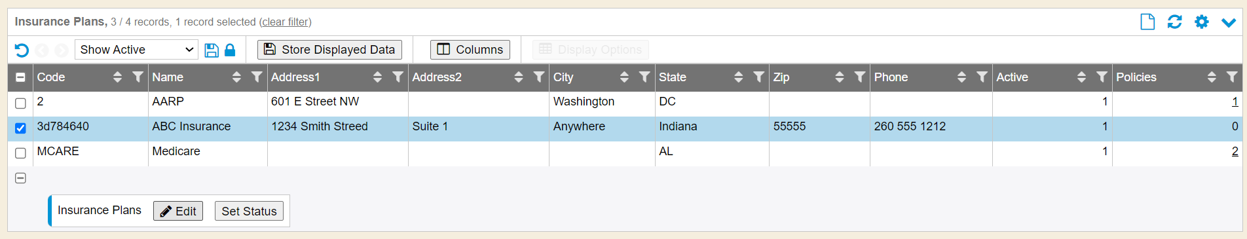1247x239 pixels.
Task: Click the blue undo reset arrow icon
Action: (x=22, y=50)
